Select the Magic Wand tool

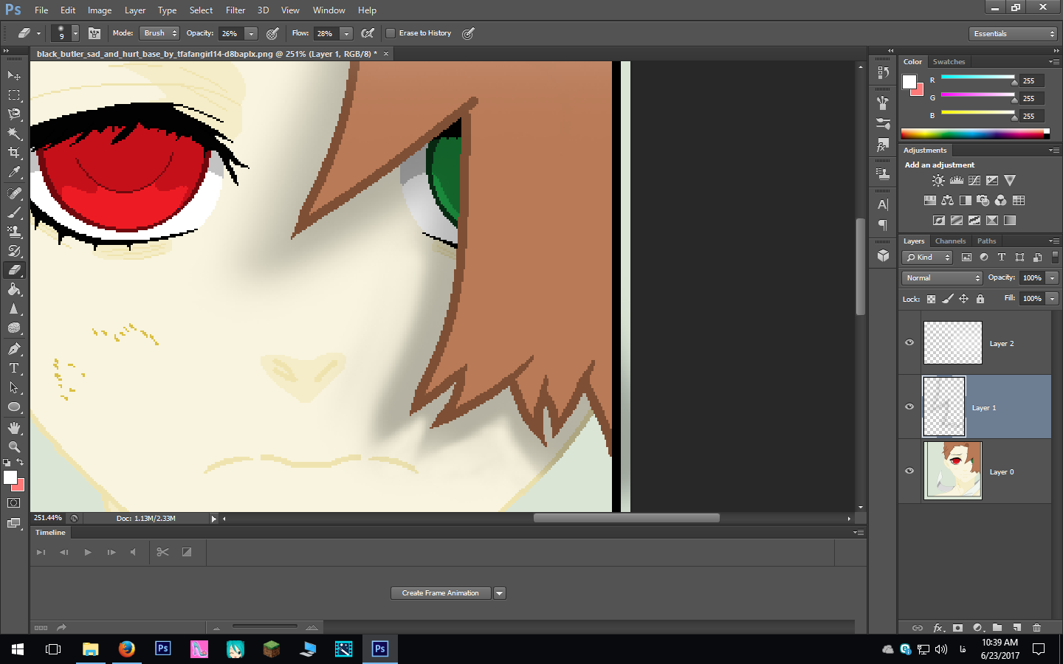pyautogui.click(x=14, y=134)
